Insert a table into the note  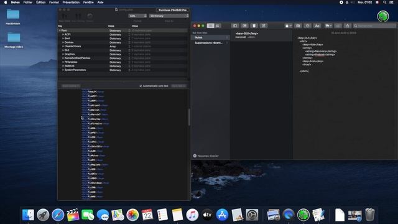[298, 26]
